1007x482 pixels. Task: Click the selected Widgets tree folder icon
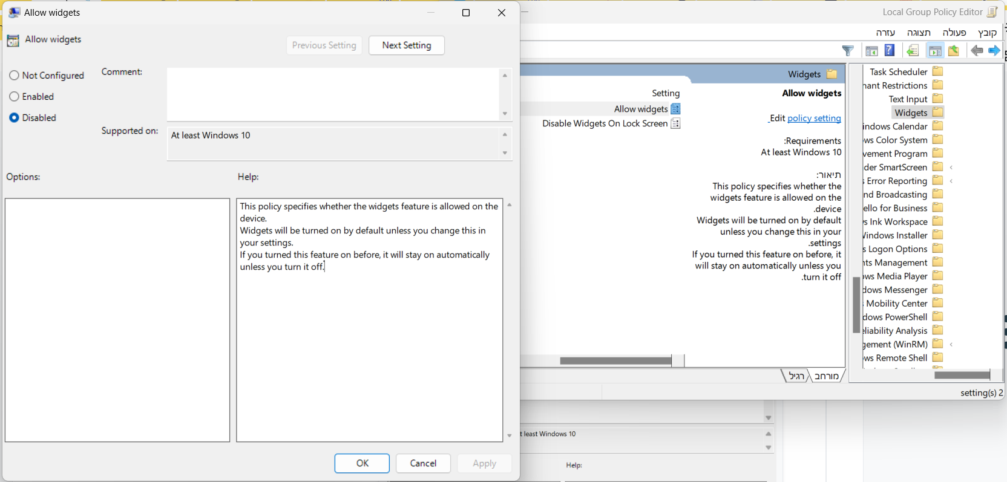938,112
